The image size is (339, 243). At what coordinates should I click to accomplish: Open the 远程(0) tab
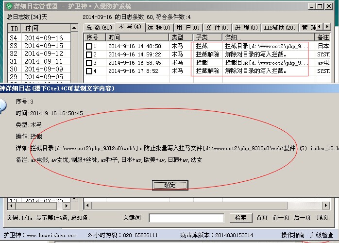[x=158, y=28]
